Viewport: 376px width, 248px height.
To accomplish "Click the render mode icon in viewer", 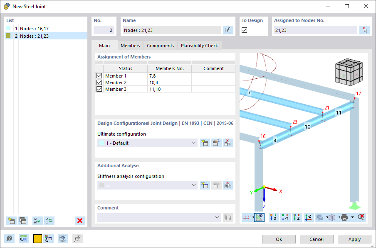I will (320, 217).
